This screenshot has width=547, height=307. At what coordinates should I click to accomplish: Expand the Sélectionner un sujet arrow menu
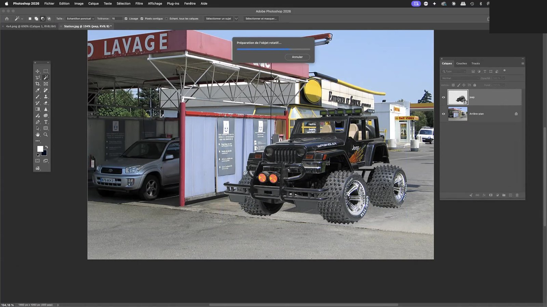coord(236,19)
